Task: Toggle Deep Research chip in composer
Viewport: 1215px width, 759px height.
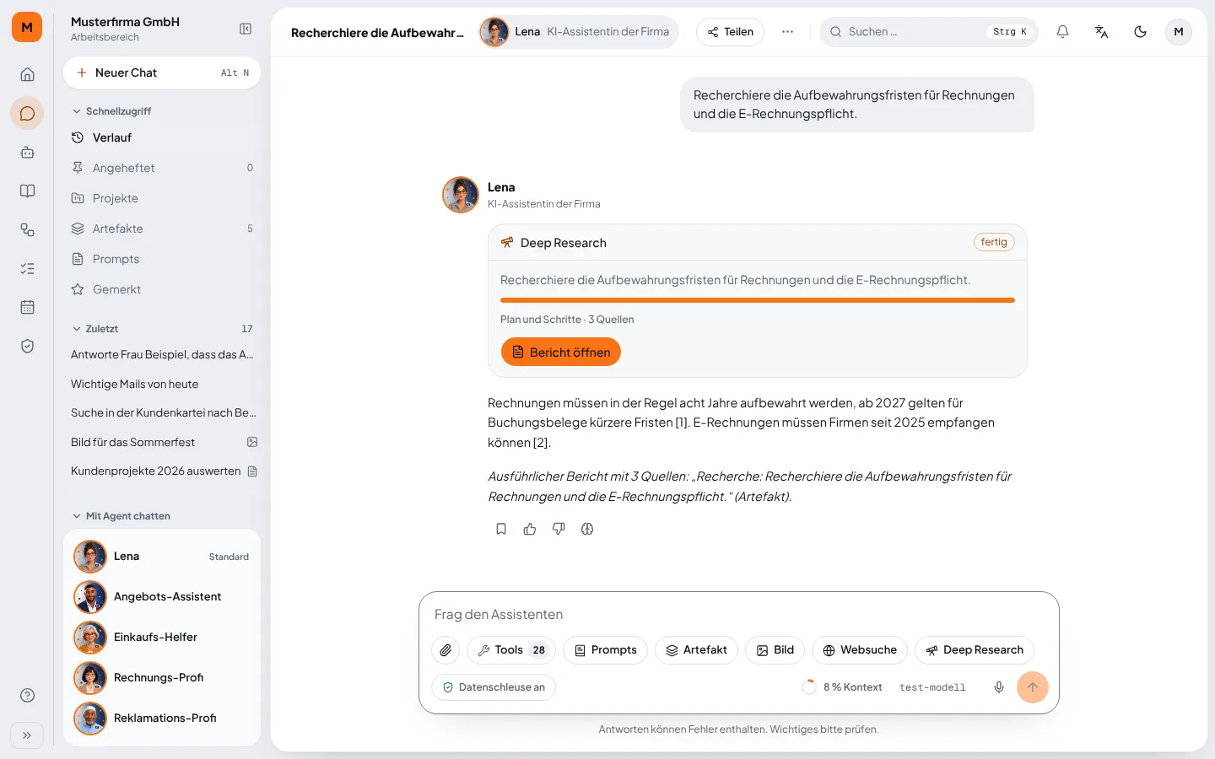Action: 975,650
